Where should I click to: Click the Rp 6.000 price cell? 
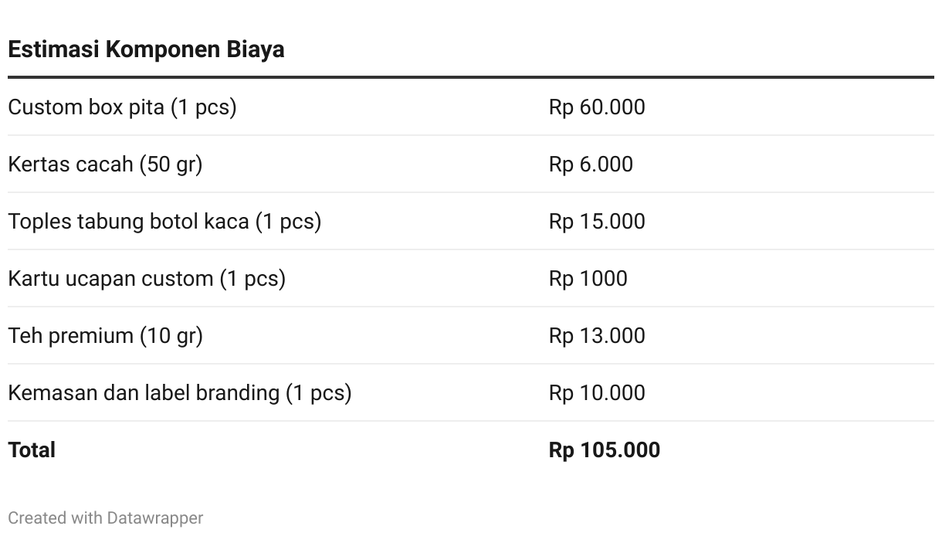pyautogui.click(x=591, y=164)
